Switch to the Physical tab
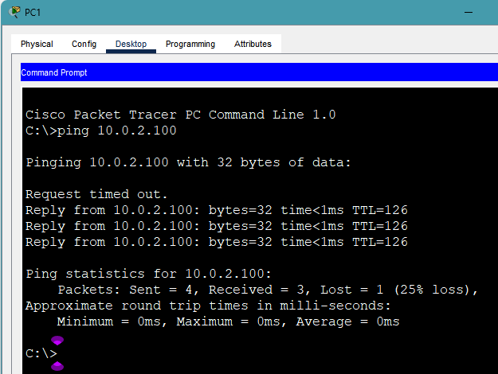The height and width of the screenshot is (374, 498). [x=37, y=45]
